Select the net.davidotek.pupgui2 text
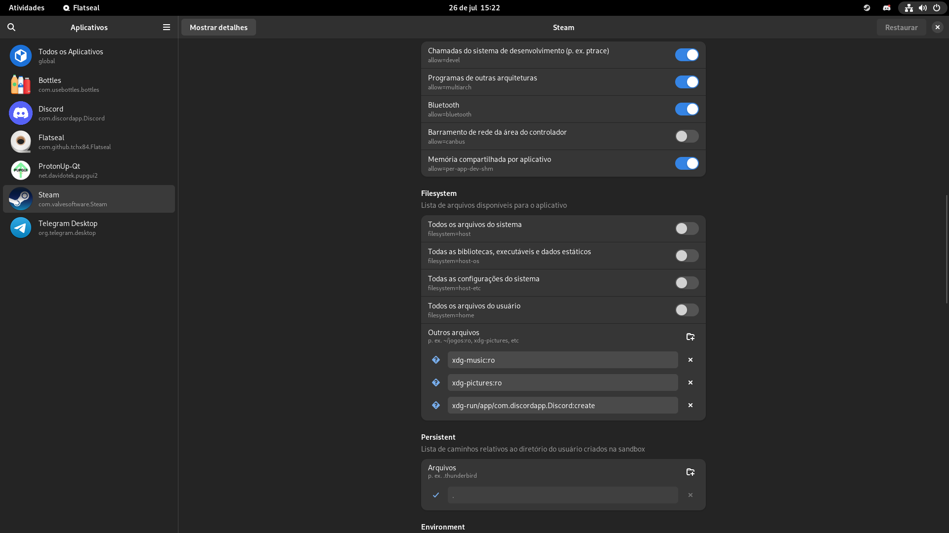 pyautogui.click(x=68, y=176)
